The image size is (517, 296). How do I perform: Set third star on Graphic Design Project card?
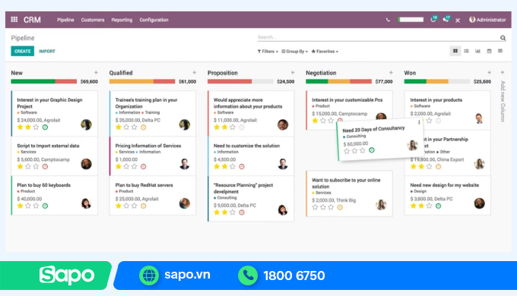[36, 127]
